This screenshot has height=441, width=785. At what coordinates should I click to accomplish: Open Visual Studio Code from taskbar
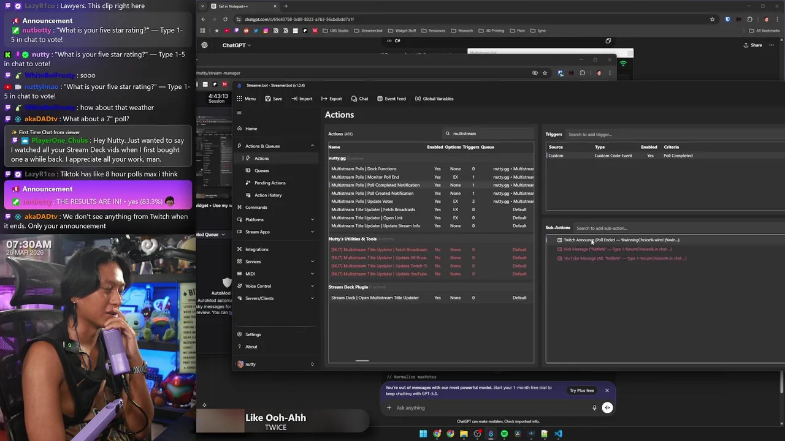558,434
